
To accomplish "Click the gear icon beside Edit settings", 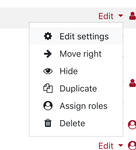I will tap(48, 36).
